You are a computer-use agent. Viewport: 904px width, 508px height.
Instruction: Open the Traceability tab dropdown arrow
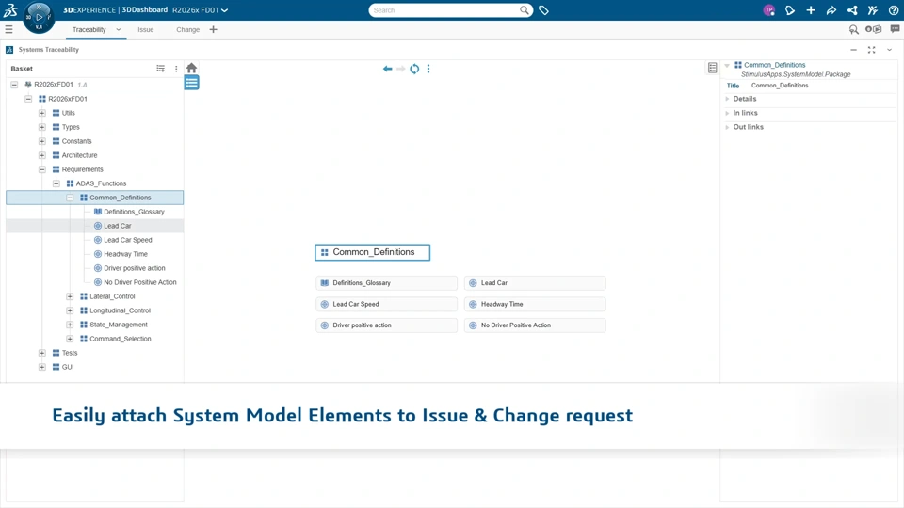pyautogui.click(x=119, y=29)
